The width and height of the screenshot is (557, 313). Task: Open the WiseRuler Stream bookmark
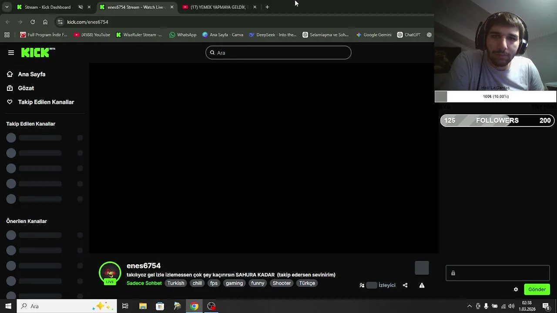[x=139, y=35]
